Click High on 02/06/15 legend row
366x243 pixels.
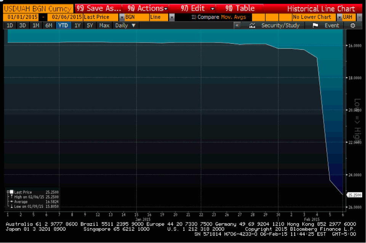[34, 197]
